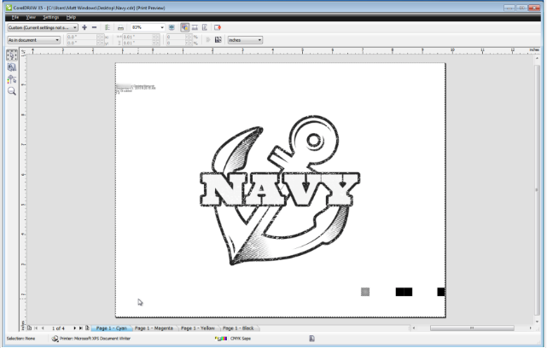Click the '1 of 4' page counter
The height and width of the screenshot is (348, 547).
click(59, 328)
